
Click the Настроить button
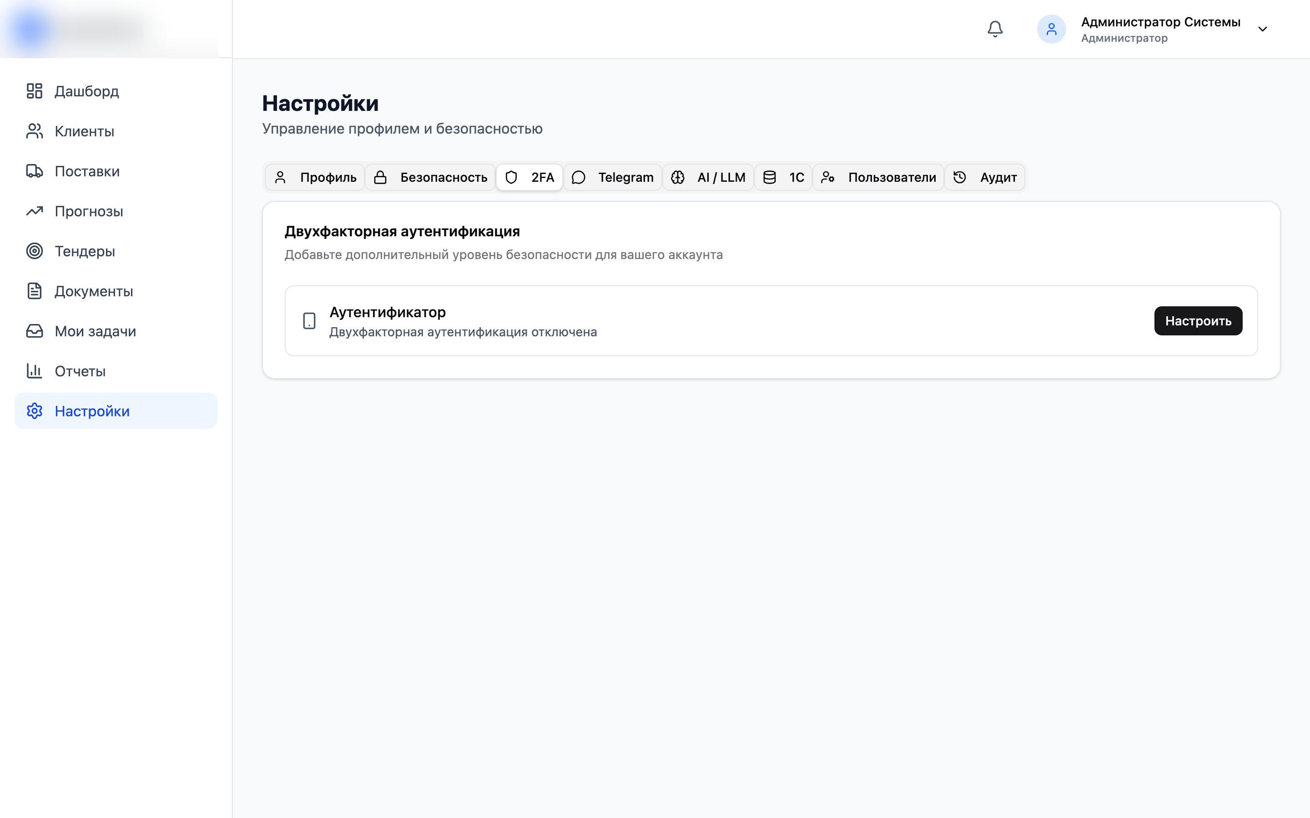[x=1198, y=321]
